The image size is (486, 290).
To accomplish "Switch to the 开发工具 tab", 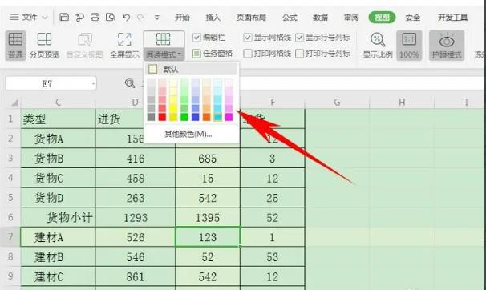I will [x=452, y=18].
